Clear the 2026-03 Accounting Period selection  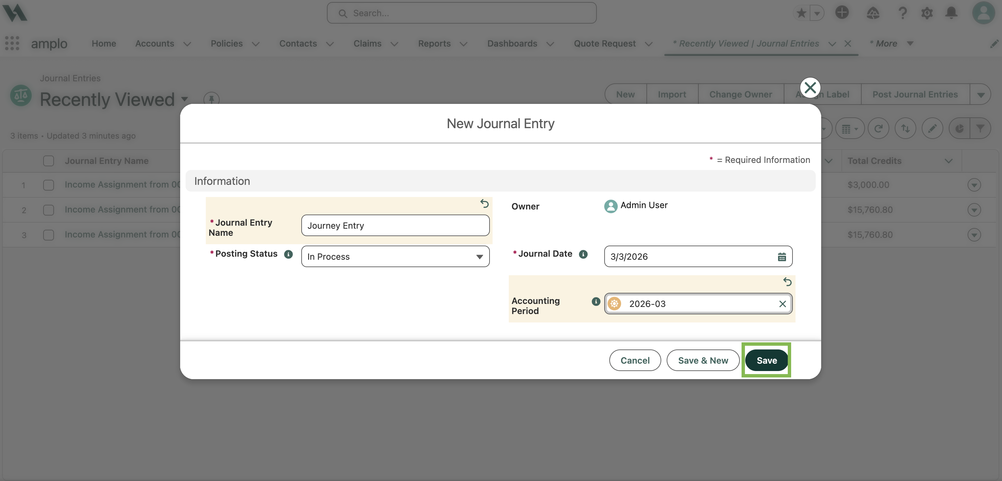pyautogui.click(x=783, y=304)
